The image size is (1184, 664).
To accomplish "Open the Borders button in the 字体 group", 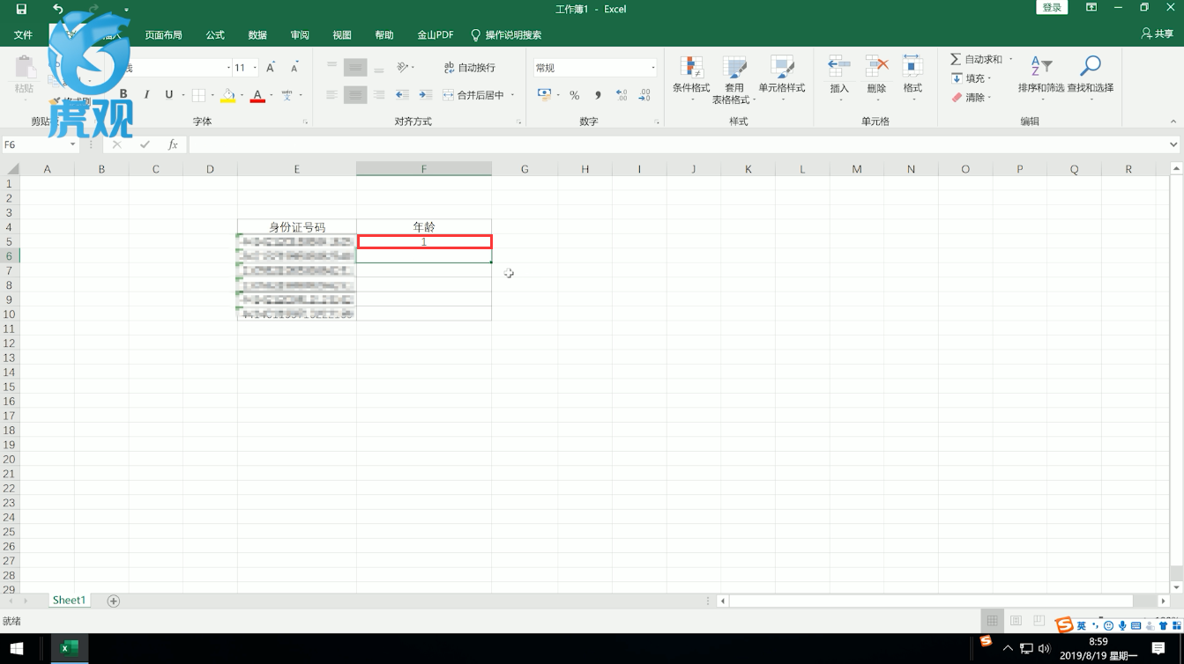I will click(198, 95).
